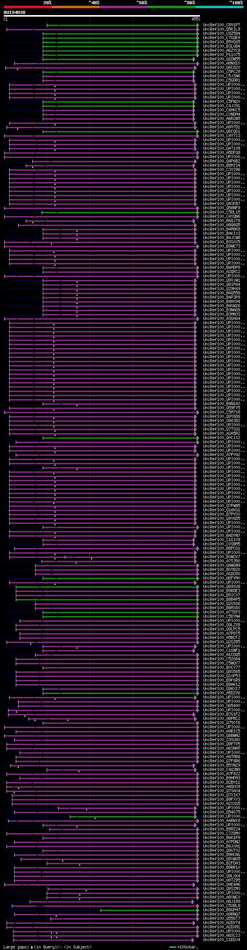247x950 pixels.
Task: Select the UniRef100_Q4P6B2 label
Action: tap(222, 161)
